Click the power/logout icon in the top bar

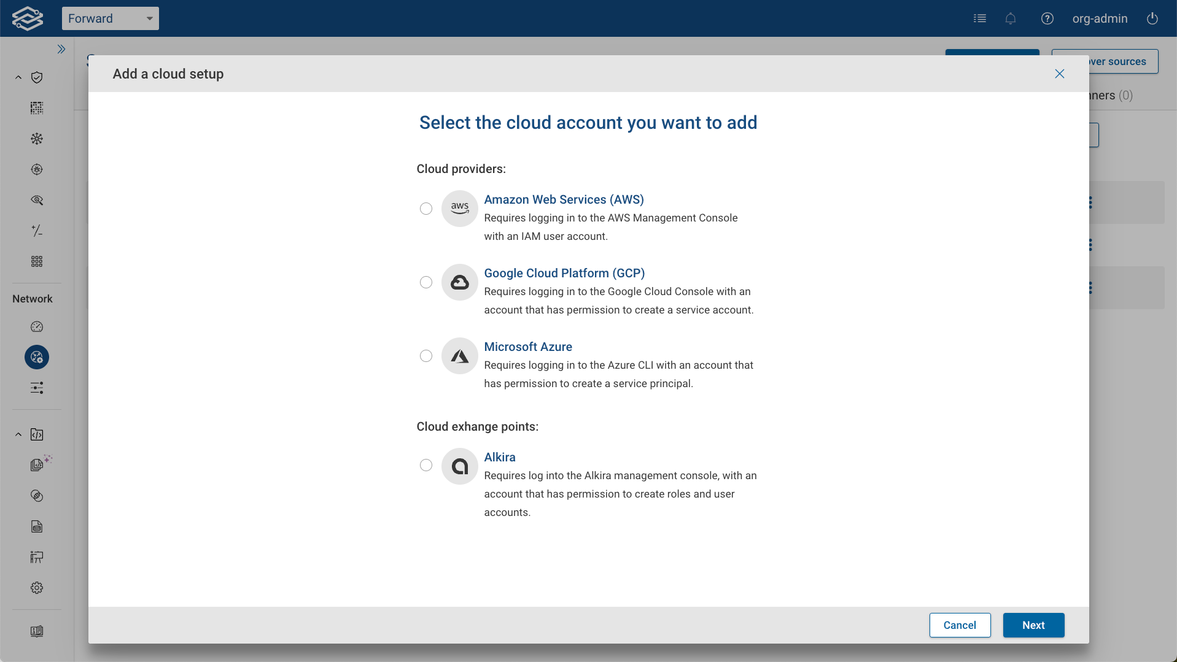[1152, 18]
